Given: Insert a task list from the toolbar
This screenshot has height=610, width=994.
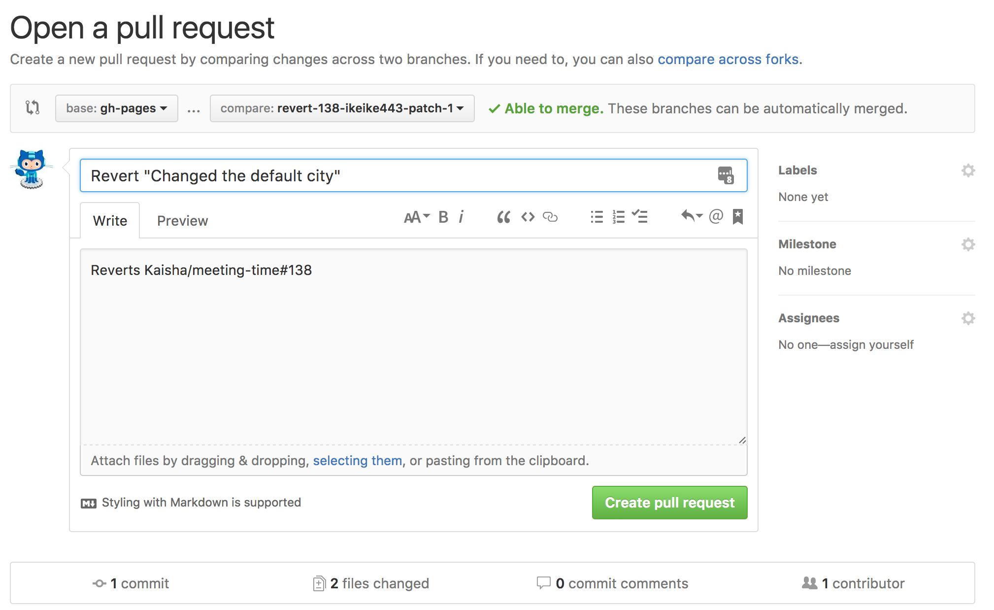Looking at the screenshot, I should (x=640, y=217).
